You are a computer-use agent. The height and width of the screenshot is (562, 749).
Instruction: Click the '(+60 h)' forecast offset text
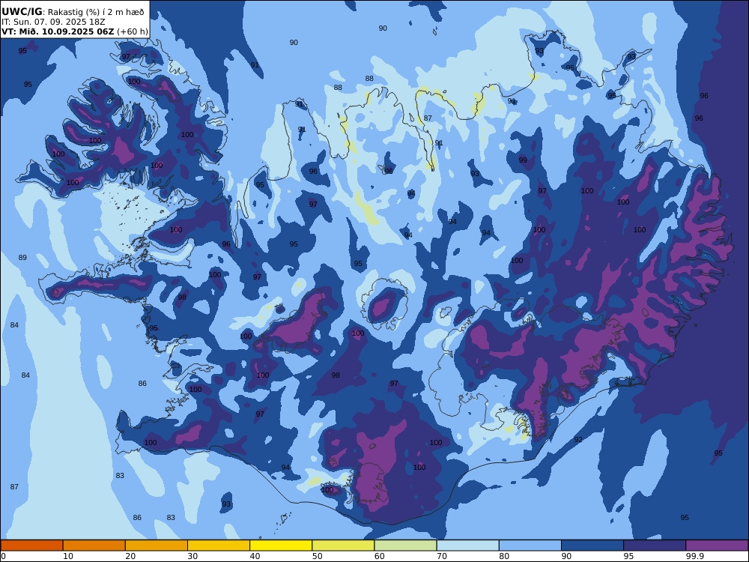(133, 32)
